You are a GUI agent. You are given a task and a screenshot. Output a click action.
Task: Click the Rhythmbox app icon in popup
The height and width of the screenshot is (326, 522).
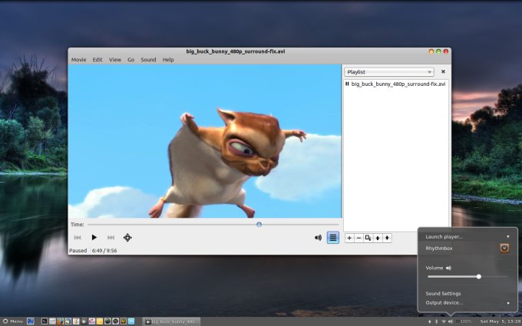pos(504,249)
